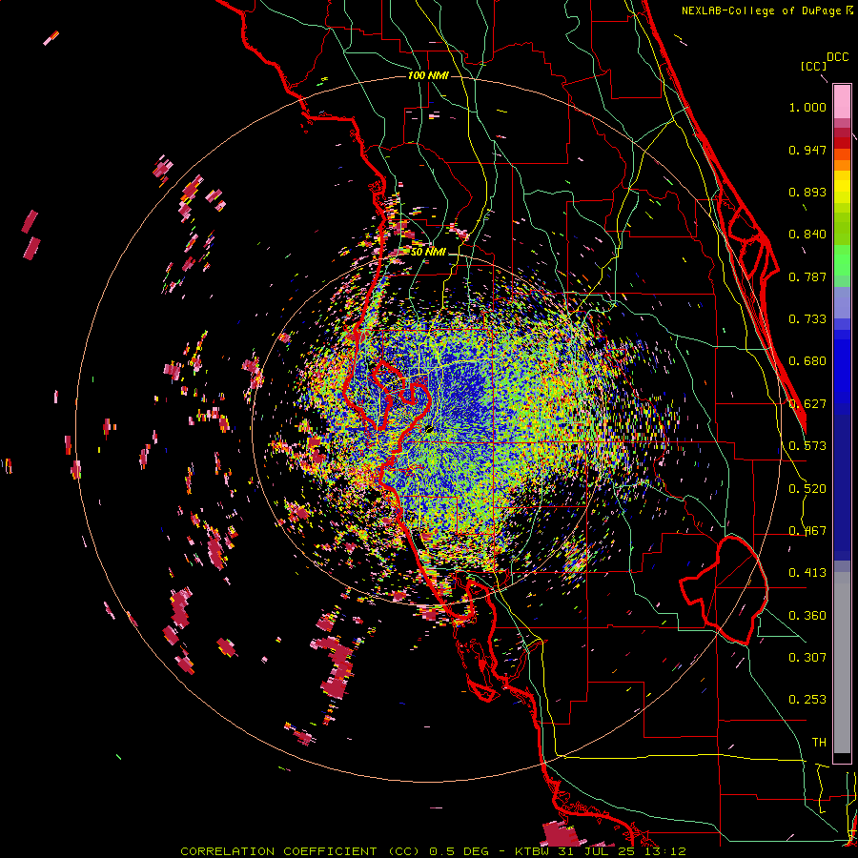This screenshot has height=858, width=858.
Task: Click the 0.360 value on the color scale
Action: pyautogui.click(x=807, y=616)
